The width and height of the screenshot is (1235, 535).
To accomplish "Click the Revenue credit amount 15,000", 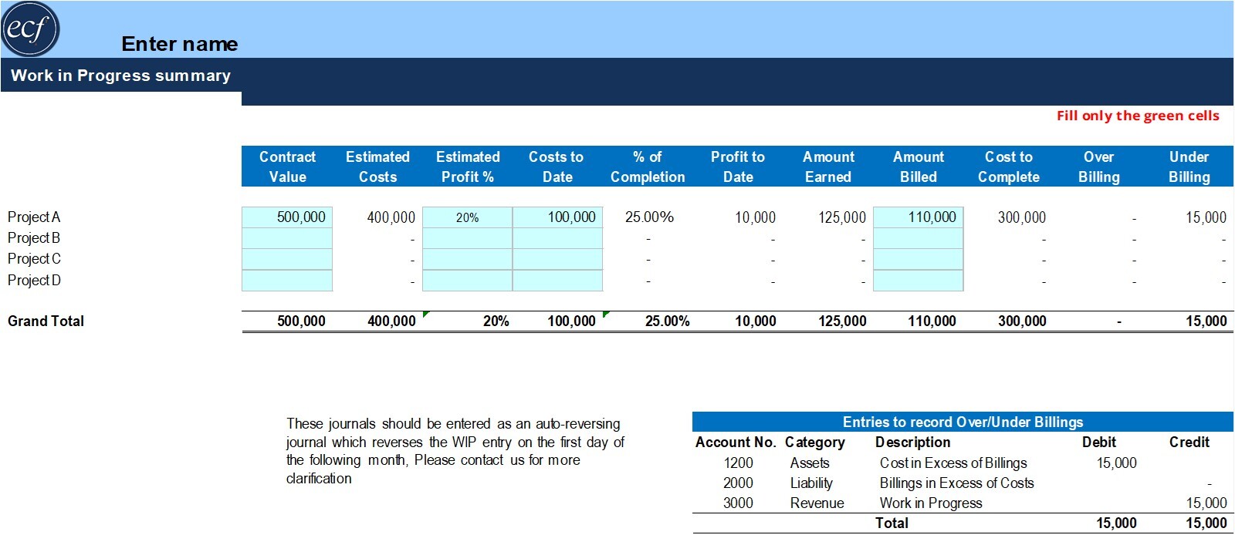I will [1206, 503].
